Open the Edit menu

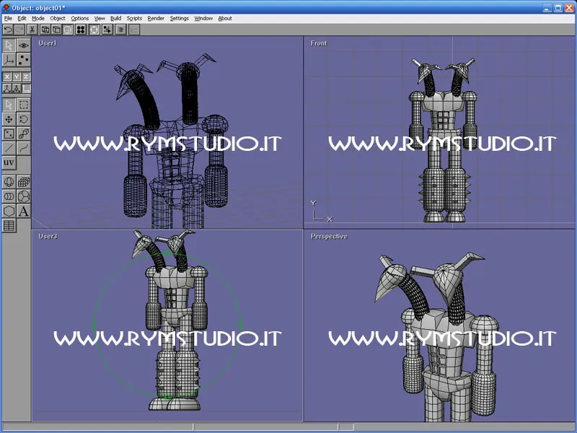(22, 18)
